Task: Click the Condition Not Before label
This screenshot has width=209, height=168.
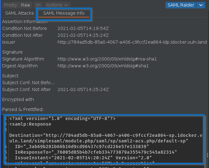Action: click(25, 28)
